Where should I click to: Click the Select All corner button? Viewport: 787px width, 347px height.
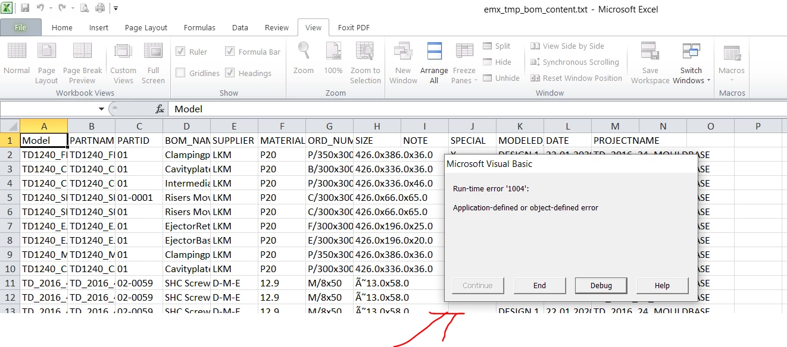[x=10, y=126]
